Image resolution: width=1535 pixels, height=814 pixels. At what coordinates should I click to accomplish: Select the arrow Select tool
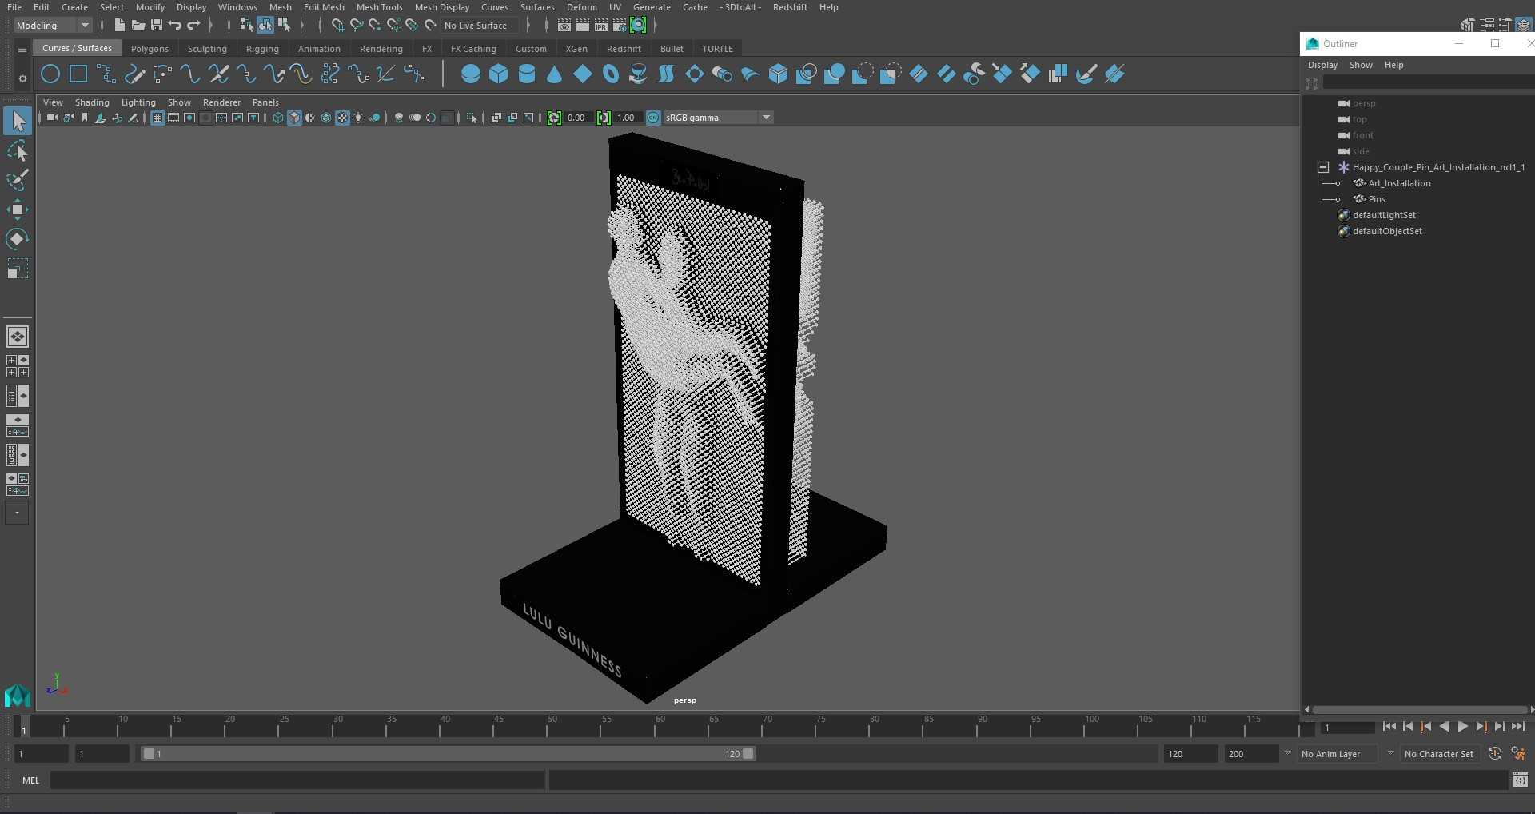pyautogui.click(x=18, y=122)
